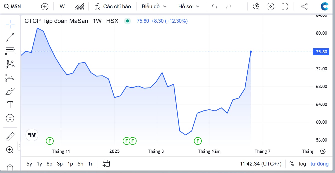The width and height of the screenshot is (335, 173).
Task: Select the brush drawing tool
Action: click(10, 91)
